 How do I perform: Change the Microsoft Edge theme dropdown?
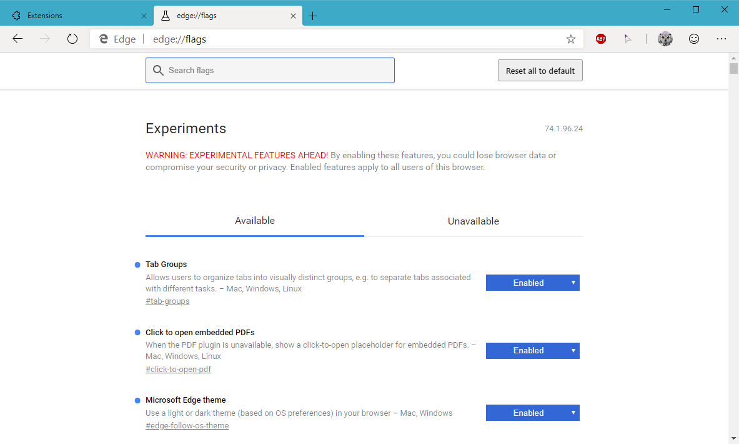(532, 413)
